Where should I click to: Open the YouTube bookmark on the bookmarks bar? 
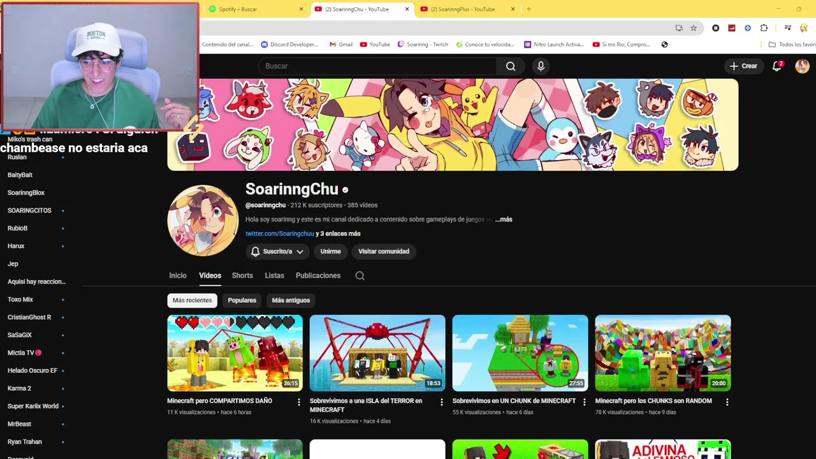click(375, 45)
